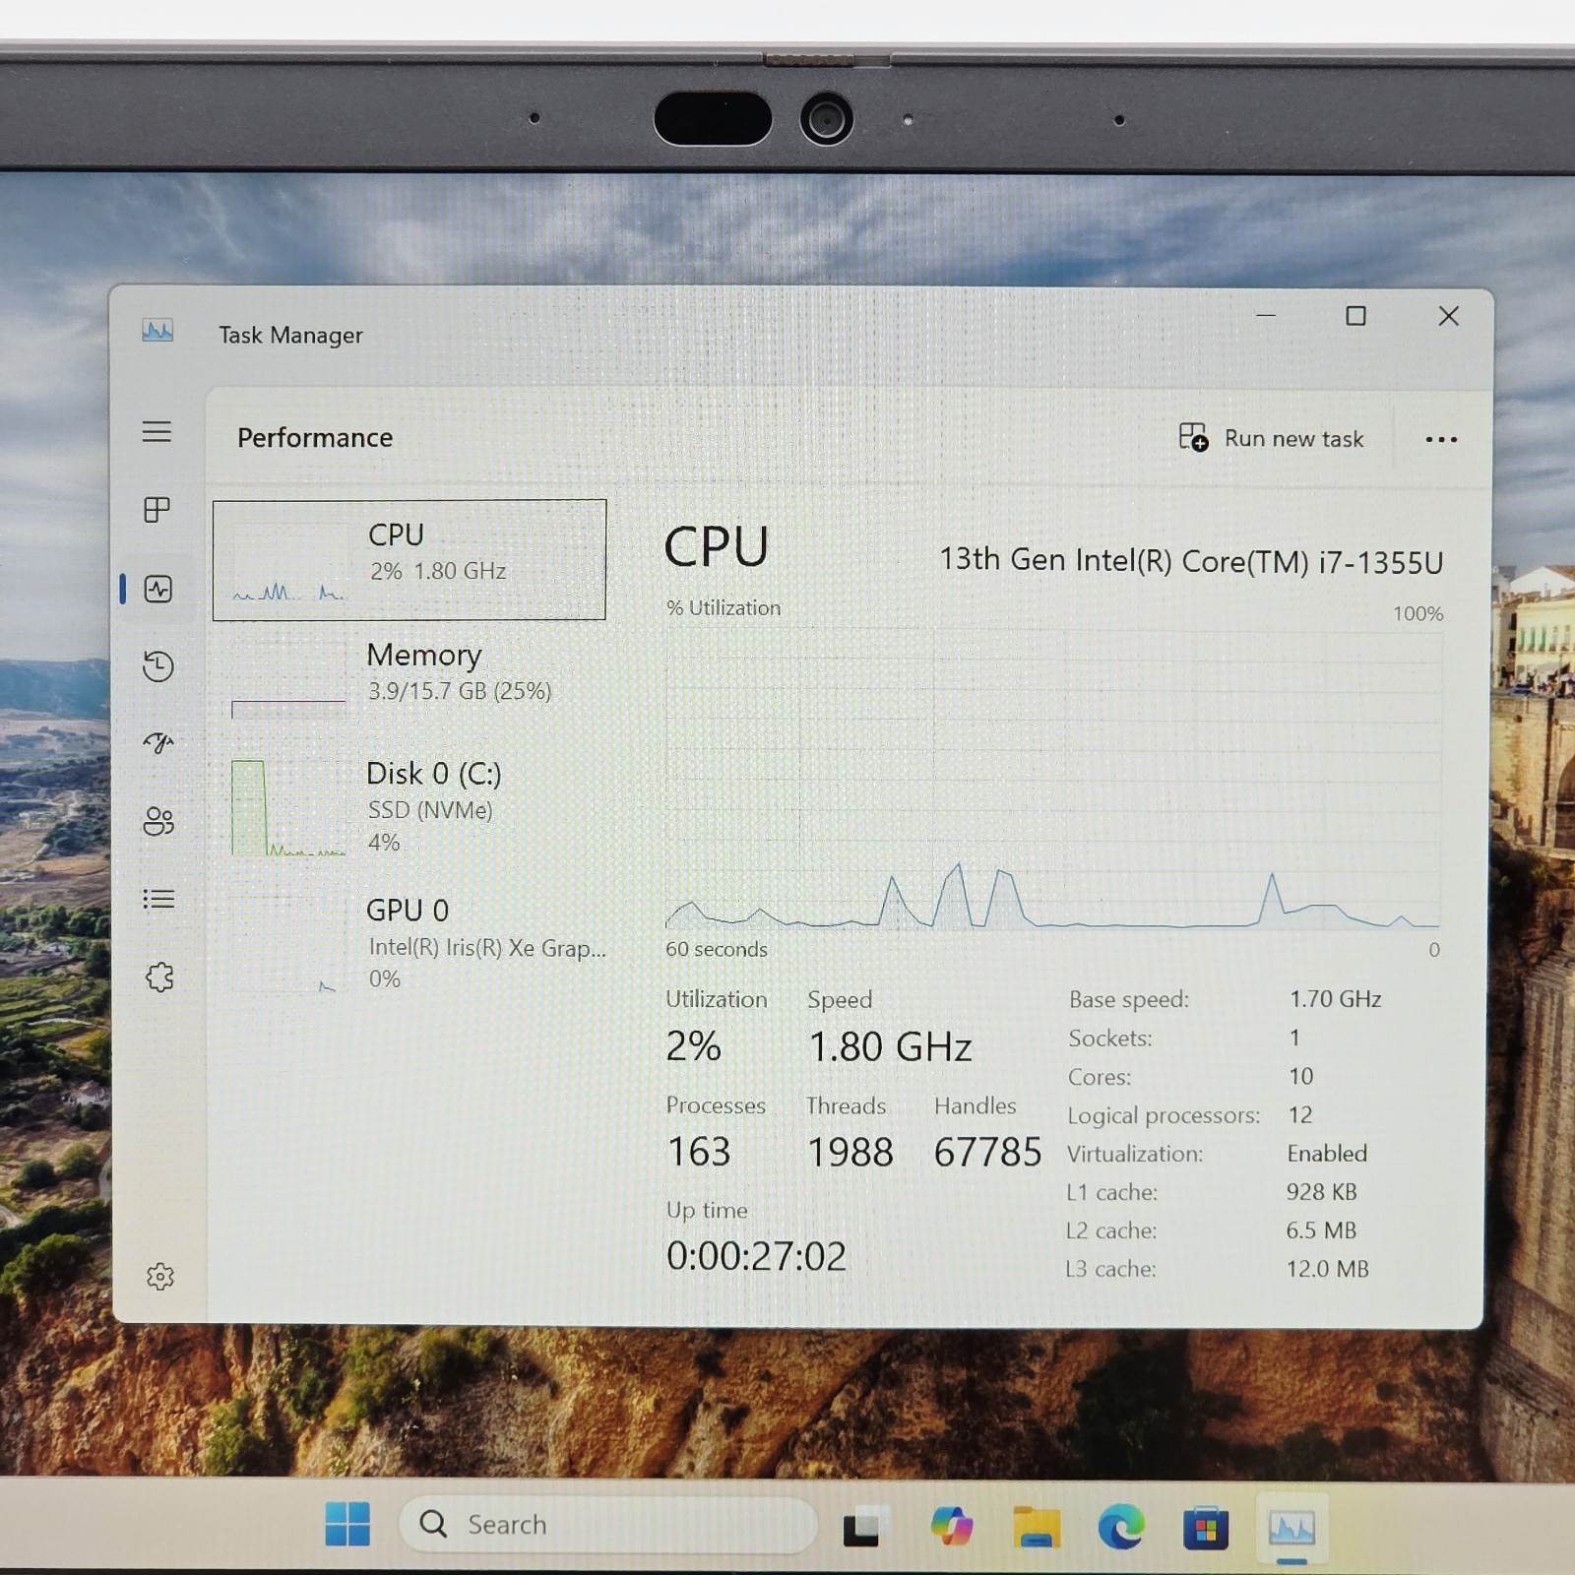Click the L1 cache value 928 KB
Screen dimensions: 1575x1575
1321,1192
